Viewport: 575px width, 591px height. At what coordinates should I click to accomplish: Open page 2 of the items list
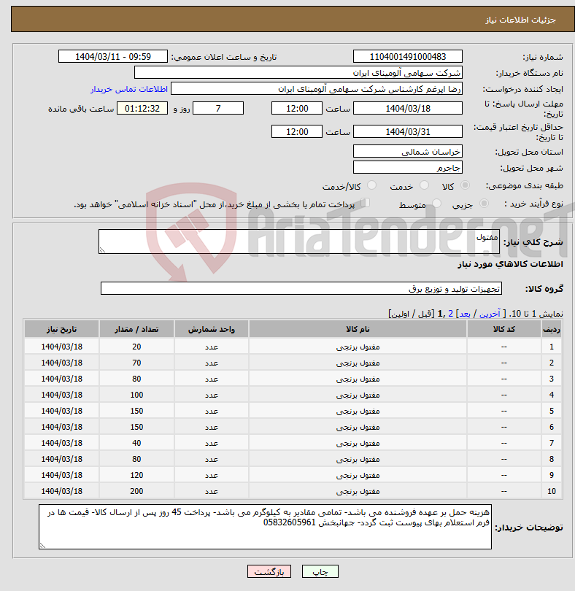click(x=450, y=314)
